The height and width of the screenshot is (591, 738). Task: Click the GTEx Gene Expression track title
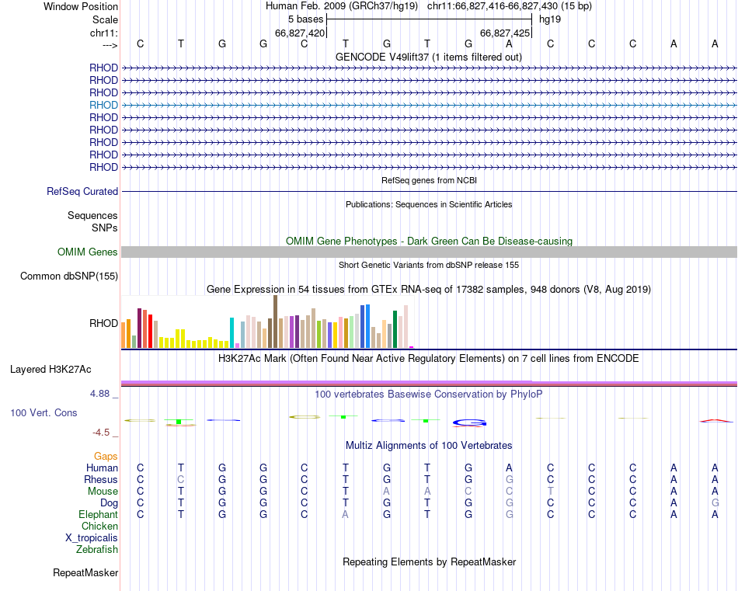429,290
